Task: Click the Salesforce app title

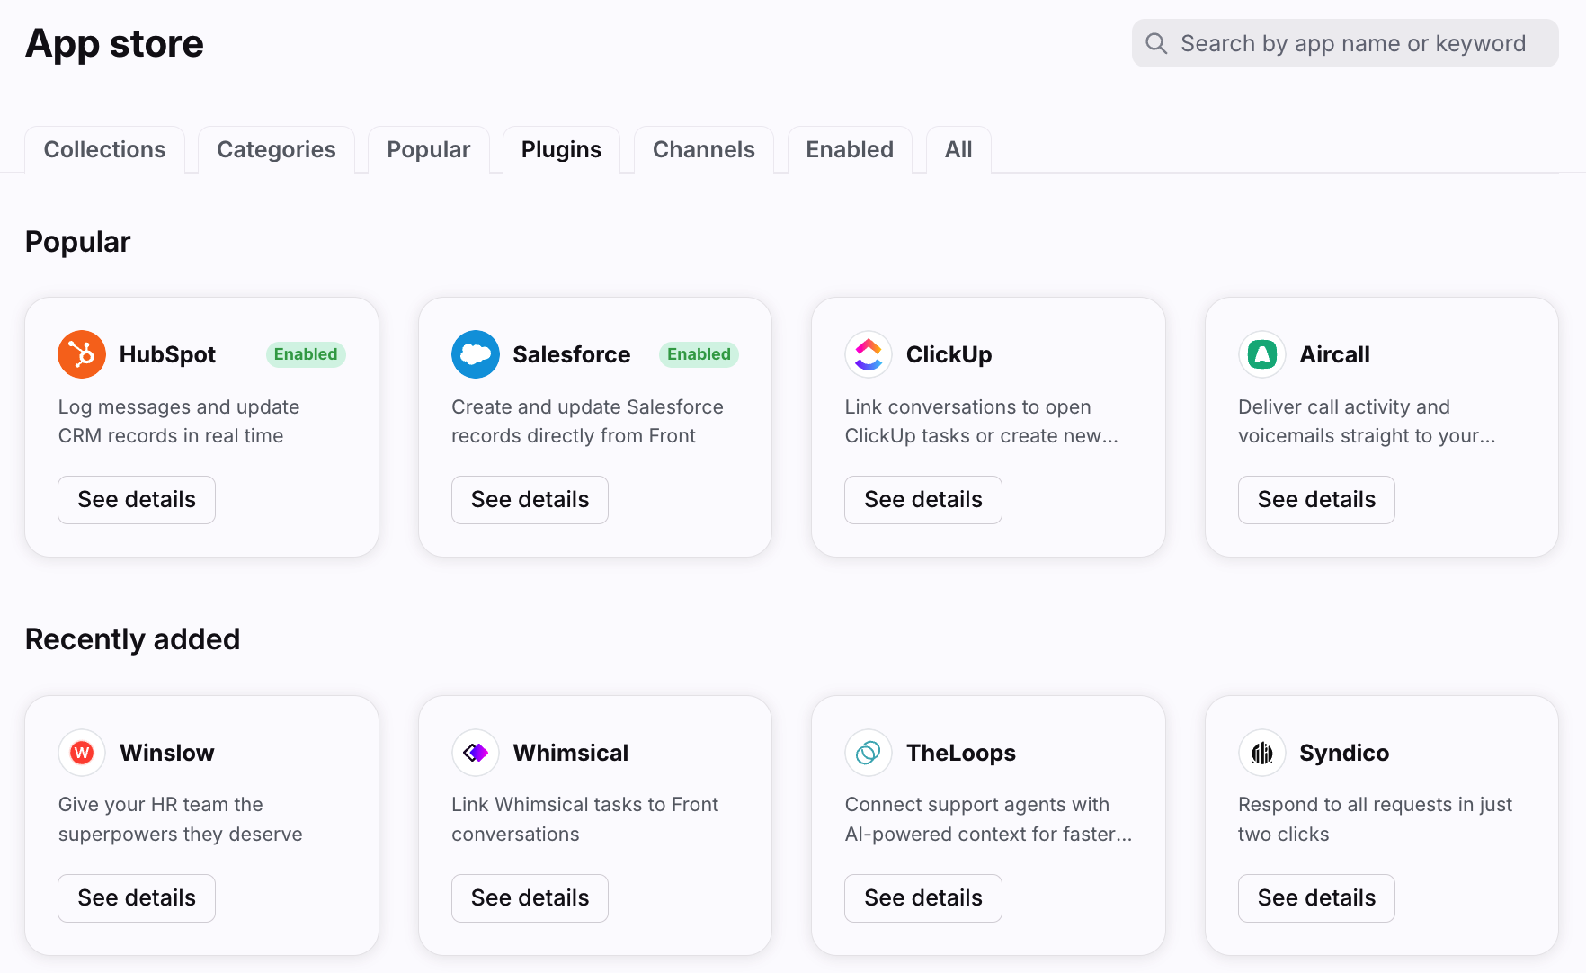Action: (x=572, y=354)
